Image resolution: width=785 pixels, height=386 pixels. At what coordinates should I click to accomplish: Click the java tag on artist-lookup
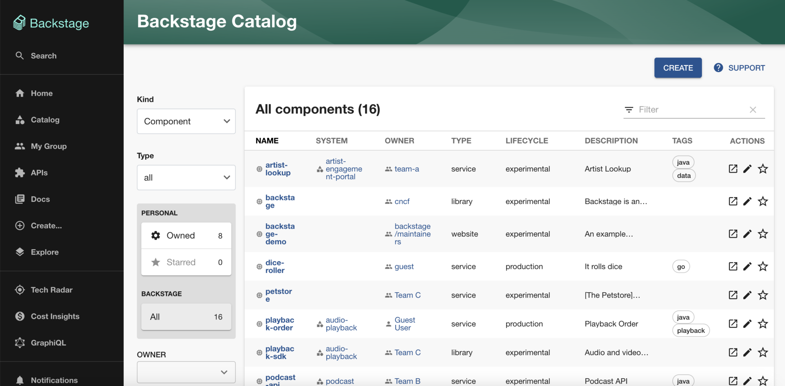[x=683, y=162]
